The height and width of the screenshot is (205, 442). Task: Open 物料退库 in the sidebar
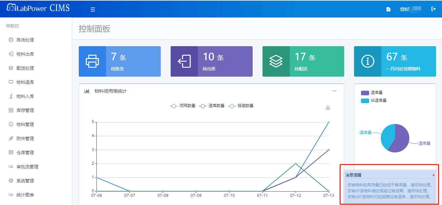pyautogui.click(x=25, y=82)
